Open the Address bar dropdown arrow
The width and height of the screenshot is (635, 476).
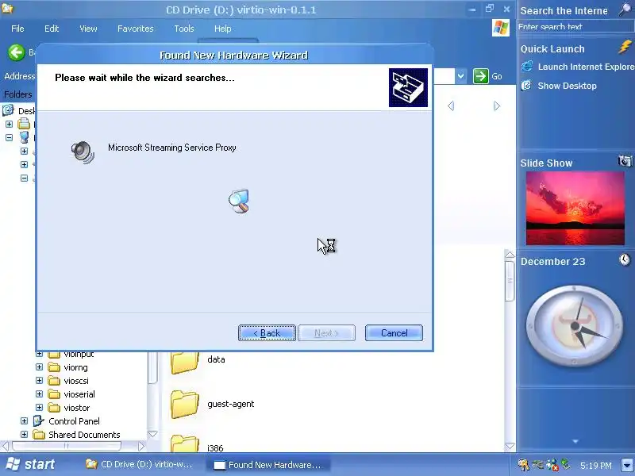tap(460, 76)
